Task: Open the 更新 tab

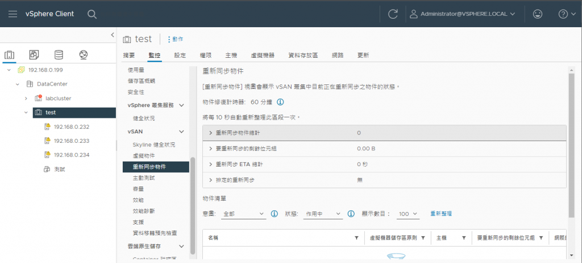Action: point(363,56)
